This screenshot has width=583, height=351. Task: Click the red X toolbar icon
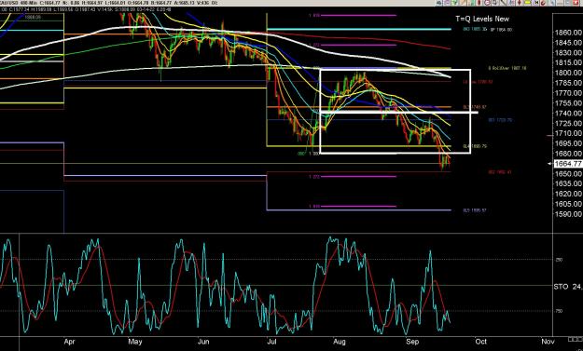click(576, 3)
